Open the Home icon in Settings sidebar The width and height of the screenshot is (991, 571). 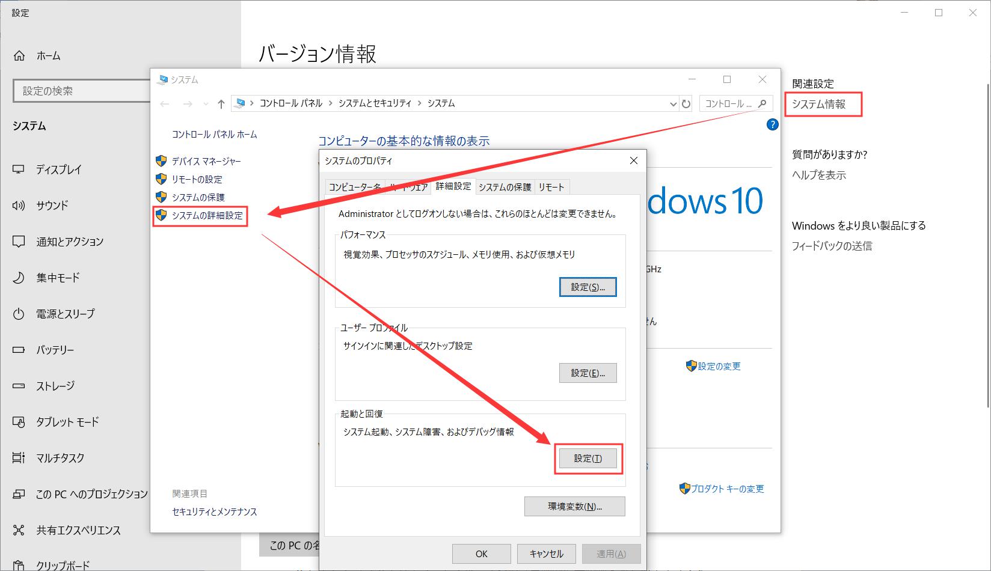[19, 56]
